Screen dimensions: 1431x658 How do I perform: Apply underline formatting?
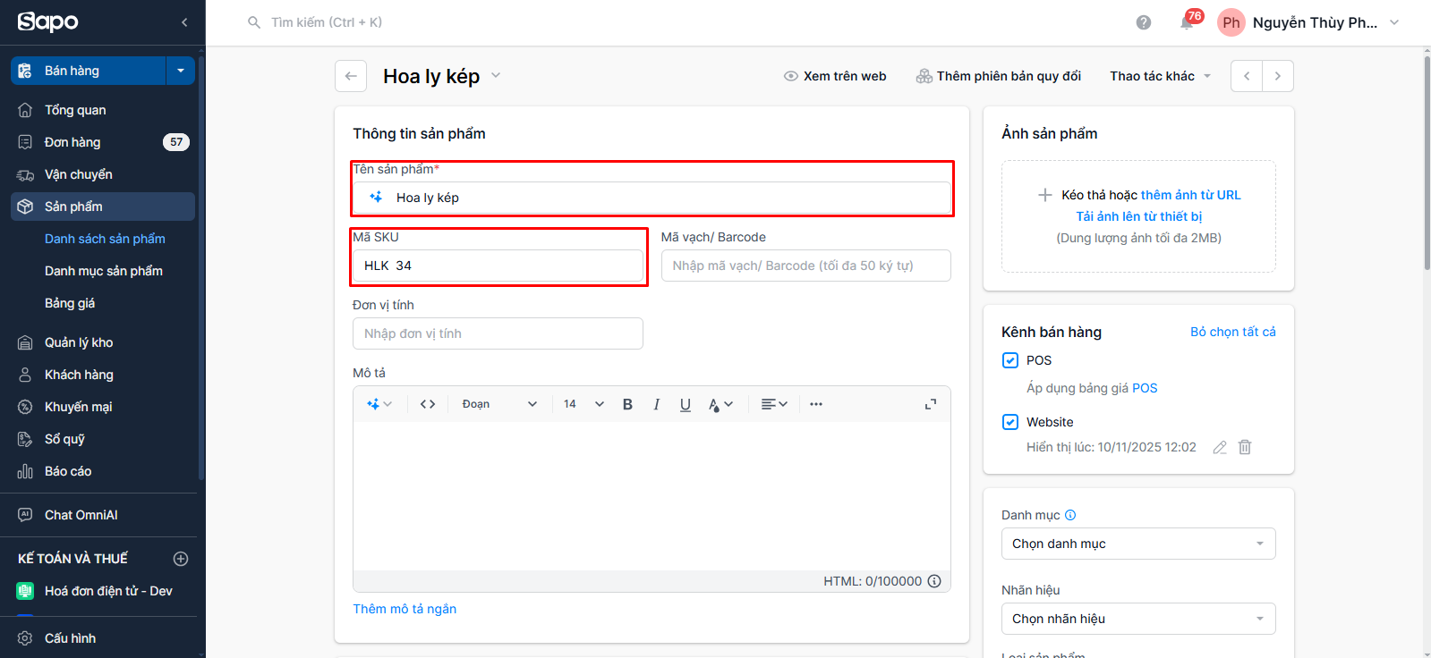686,404
